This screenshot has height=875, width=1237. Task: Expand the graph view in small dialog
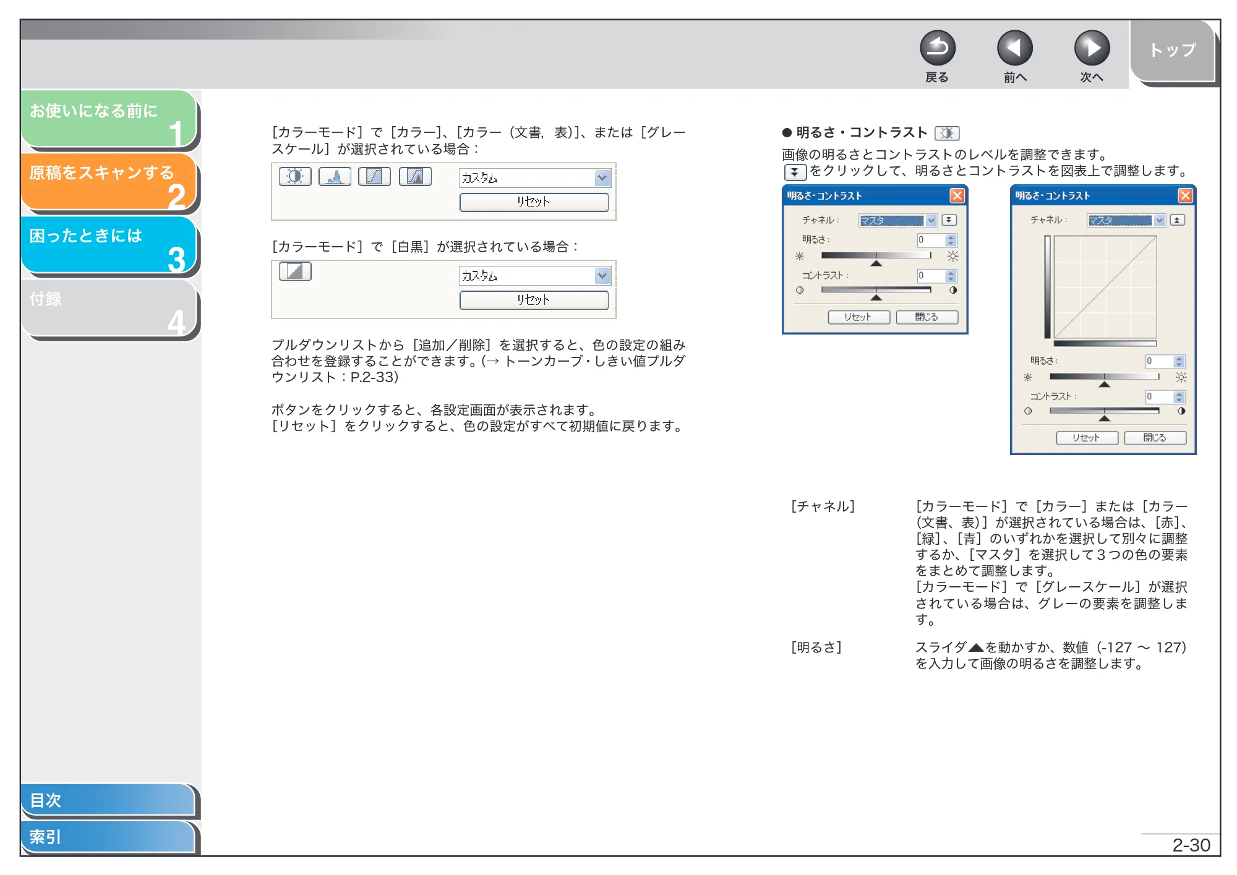tap(949, 220)
